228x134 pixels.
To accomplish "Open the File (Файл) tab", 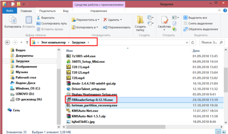I will click(9, 11).
